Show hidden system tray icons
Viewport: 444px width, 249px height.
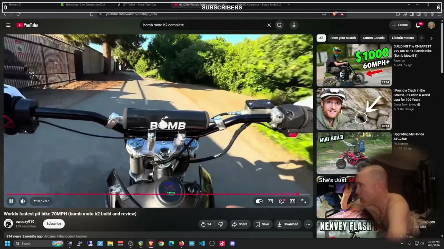pyautogui.click(x=402, y=243)
